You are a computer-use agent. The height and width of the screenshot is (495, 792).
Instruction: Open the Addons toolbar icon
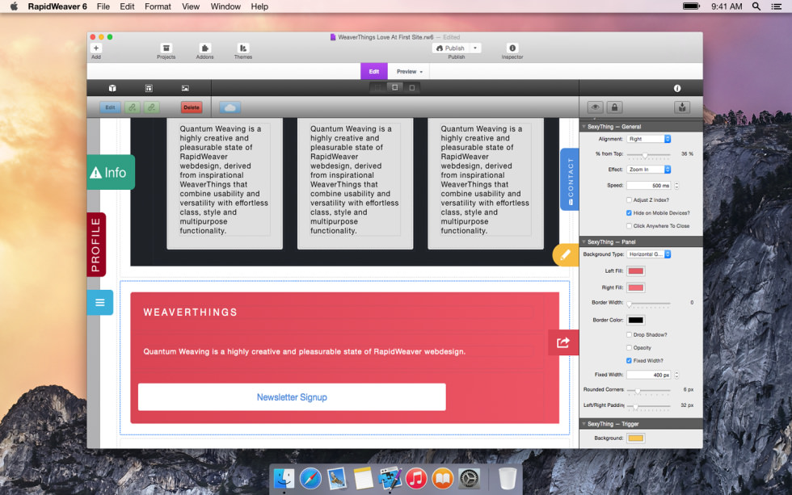click(204, 48)
